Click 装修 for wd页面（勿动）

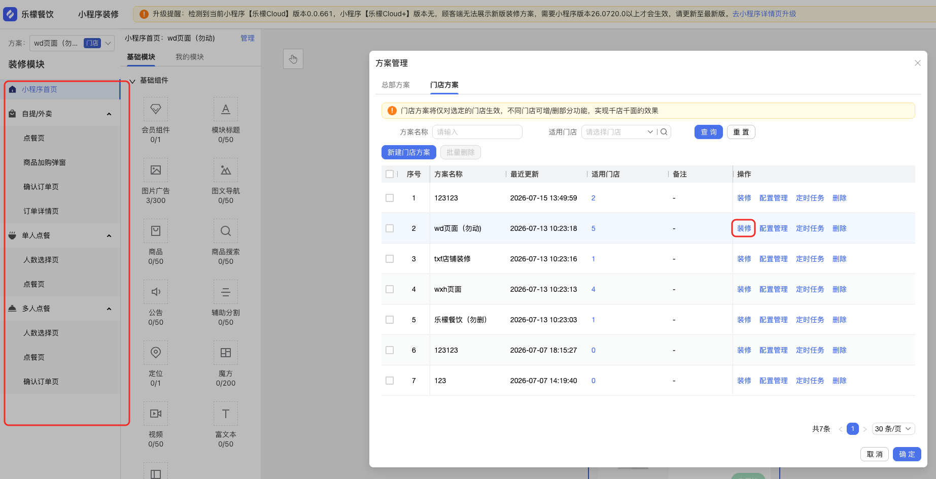tap(744, 228)
